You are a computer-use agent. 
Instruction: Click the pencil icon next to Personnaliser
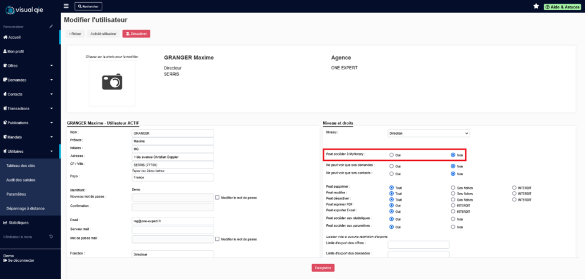coord(51,26)
